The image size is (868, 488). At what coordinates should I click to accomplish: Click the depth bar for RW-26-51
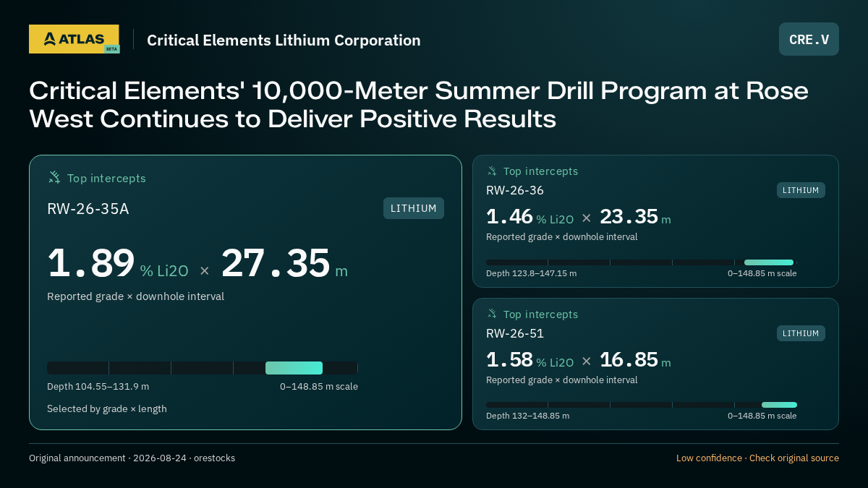(x=641, y=405)
